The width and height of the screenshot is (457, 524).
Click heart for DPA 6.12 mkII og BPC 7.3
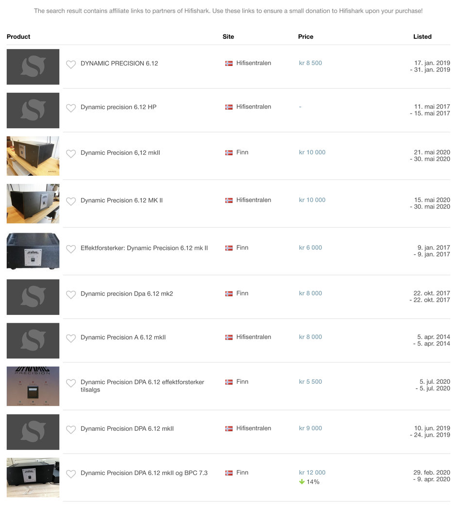70,474
